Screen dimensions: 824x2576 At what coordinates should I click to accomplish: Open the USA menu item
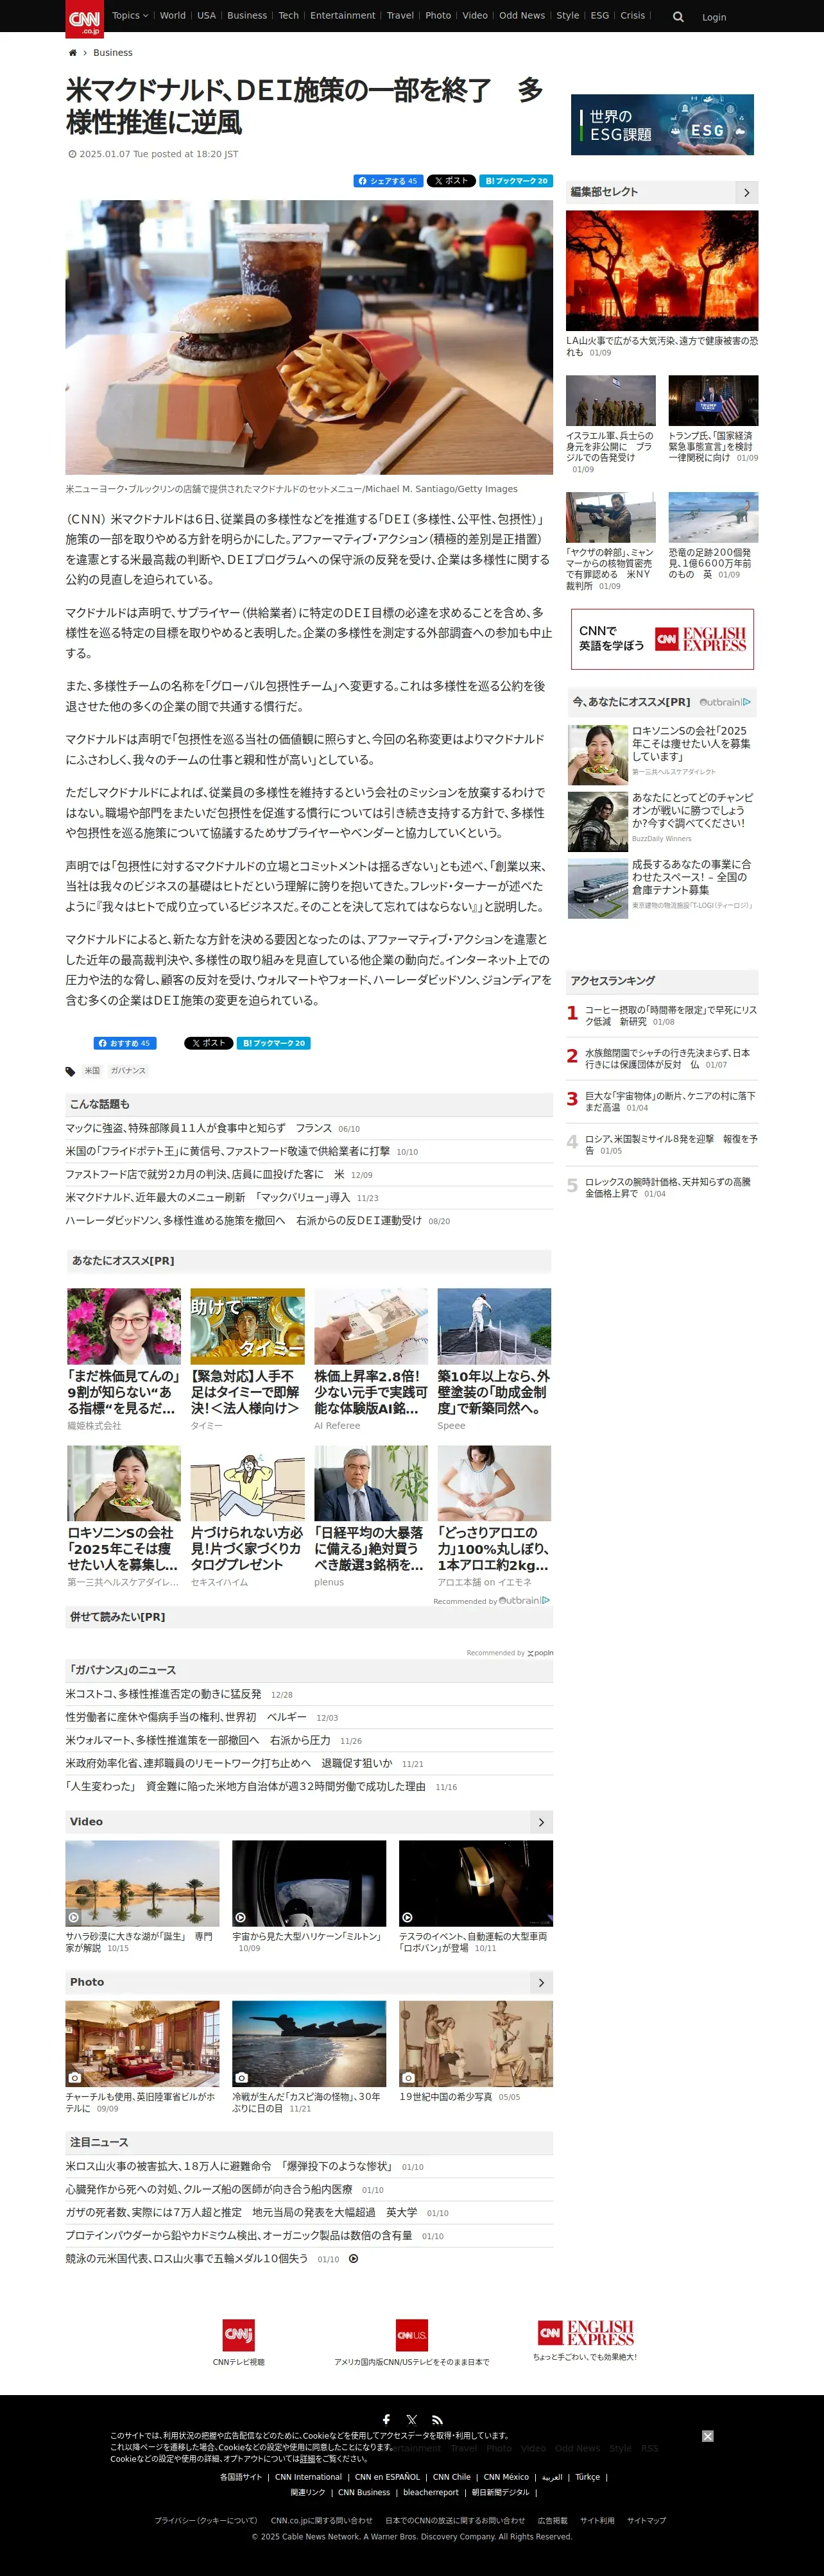206,16
